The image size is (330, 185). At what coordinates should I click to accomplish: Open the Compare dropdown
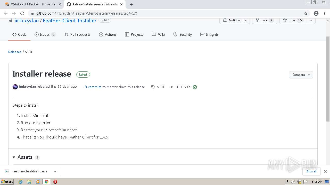point(301,75)
